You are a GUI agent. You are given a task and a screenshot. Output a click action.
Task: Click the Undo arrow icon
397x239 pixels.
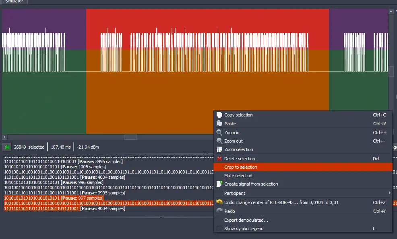(x=219, y=202)
